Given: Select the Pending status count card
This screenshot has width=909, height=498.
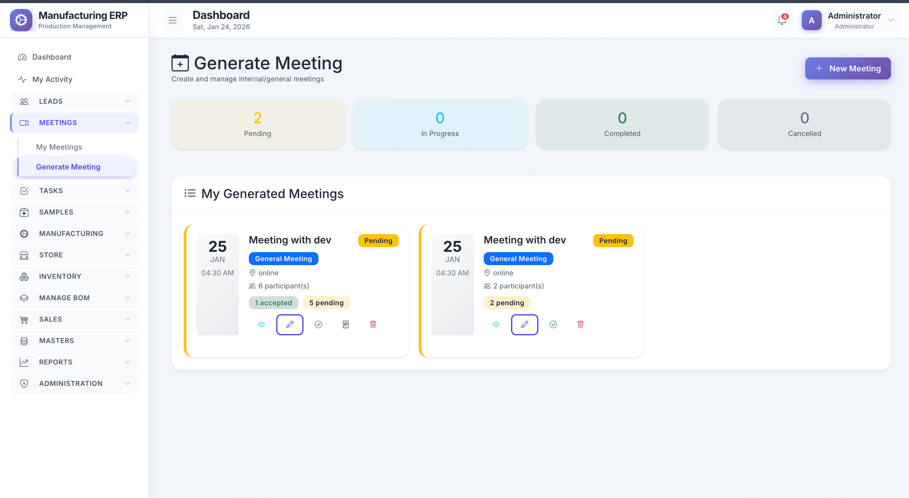Looking at the screenshot, I should point(258,124).
